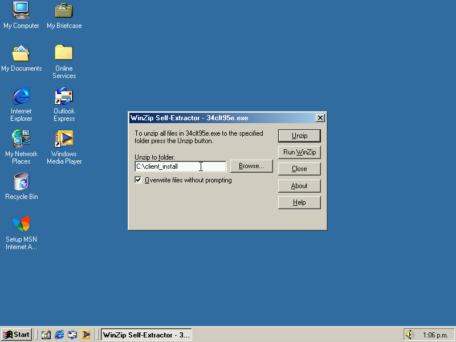Click the Help button
The width and height of the screenshot is (456, 342).
299,202
